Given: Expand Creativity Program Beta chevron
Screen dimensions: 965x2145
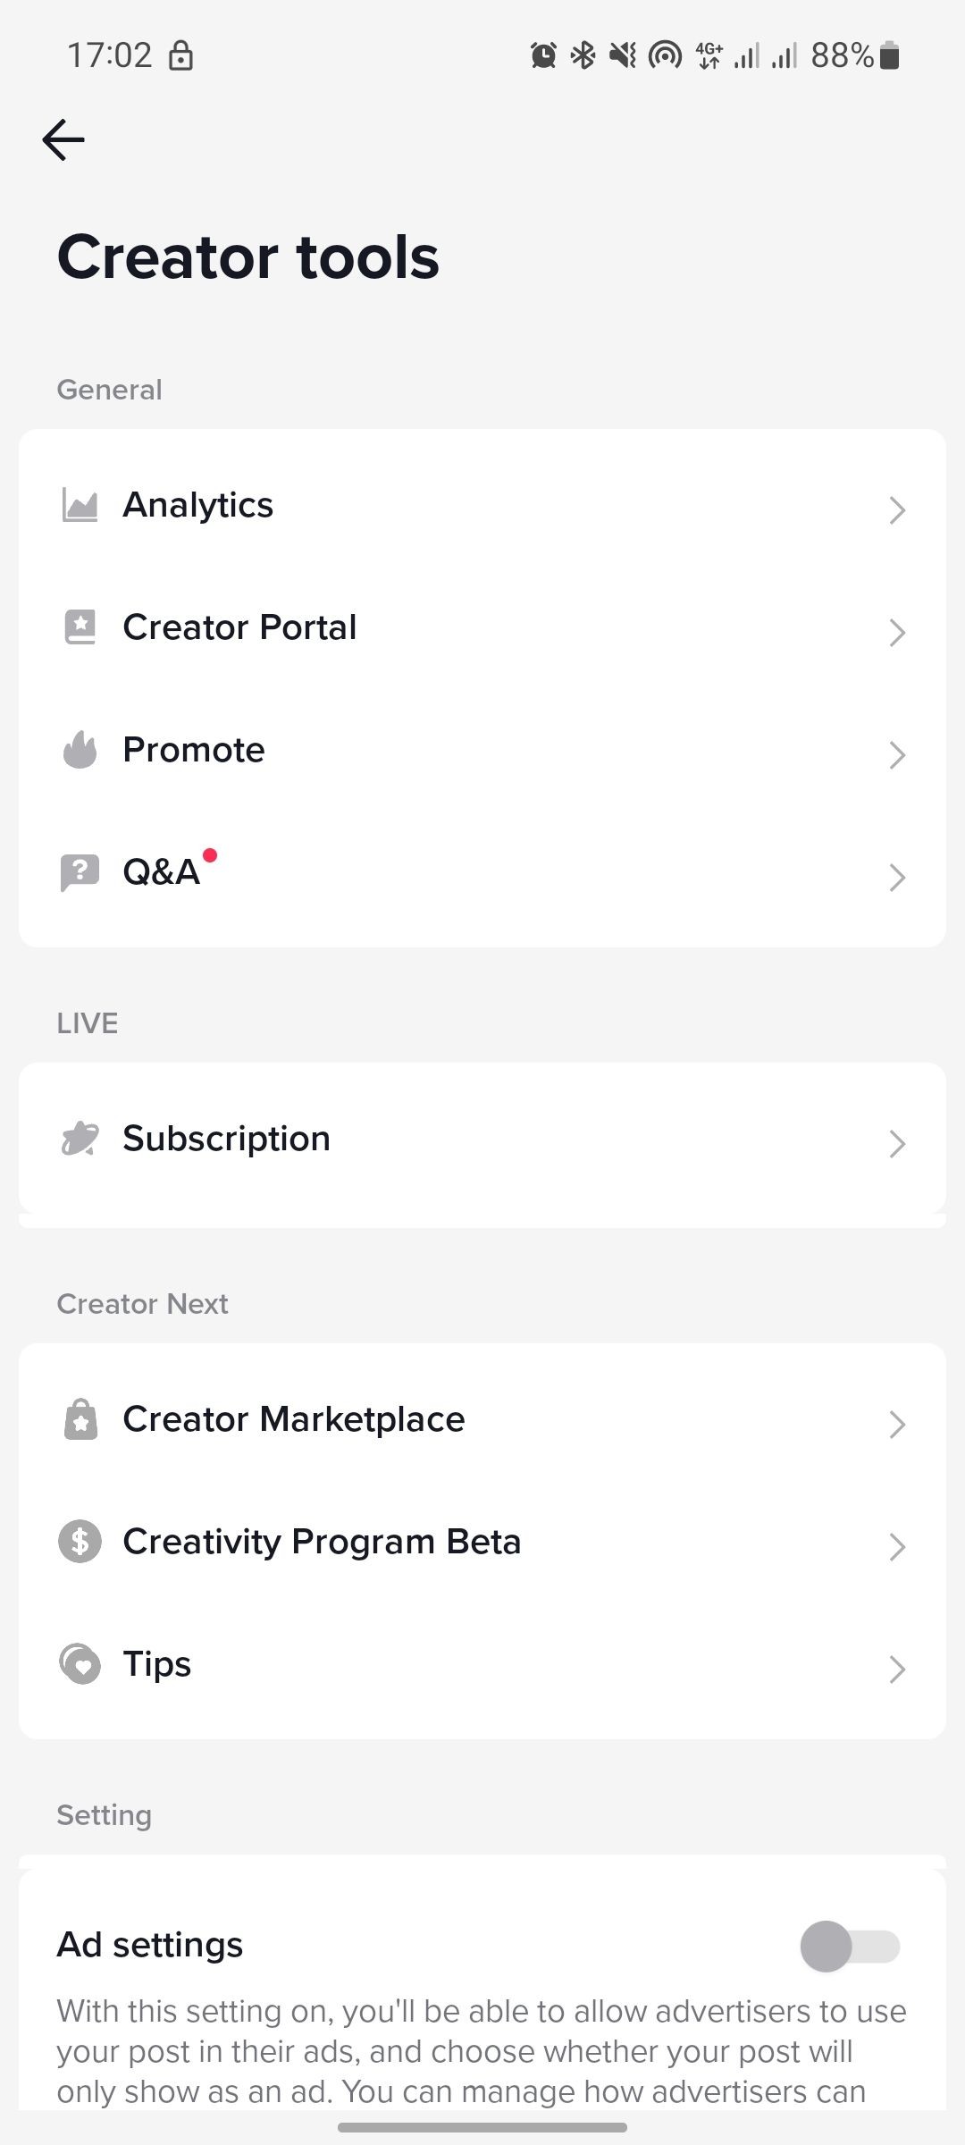Looking at the screenshot, I should [x=897, y=1547].
